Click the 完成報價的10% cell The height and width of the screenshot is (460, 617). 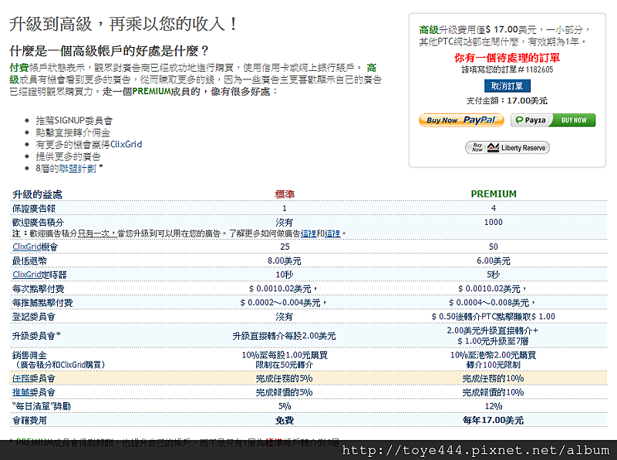[x=493, y=392]
